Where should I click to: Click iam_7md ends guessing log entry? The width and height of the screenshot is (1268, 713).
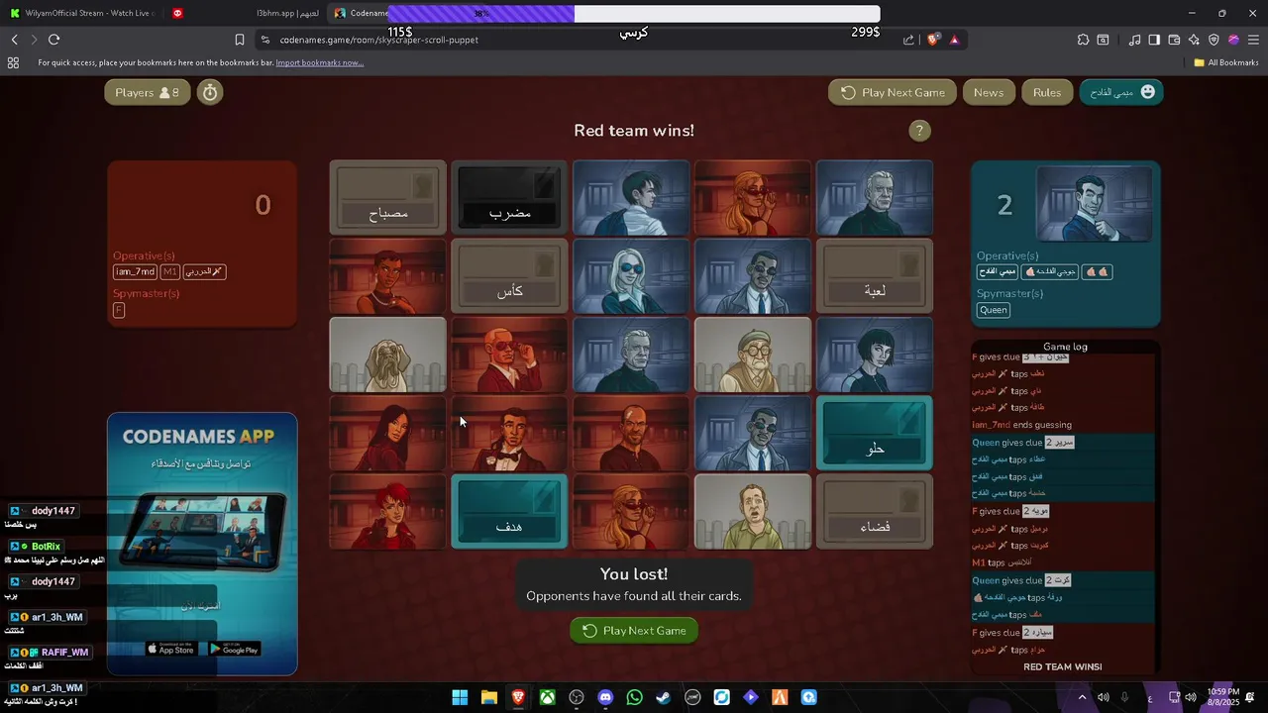[x=1021, y=425]
